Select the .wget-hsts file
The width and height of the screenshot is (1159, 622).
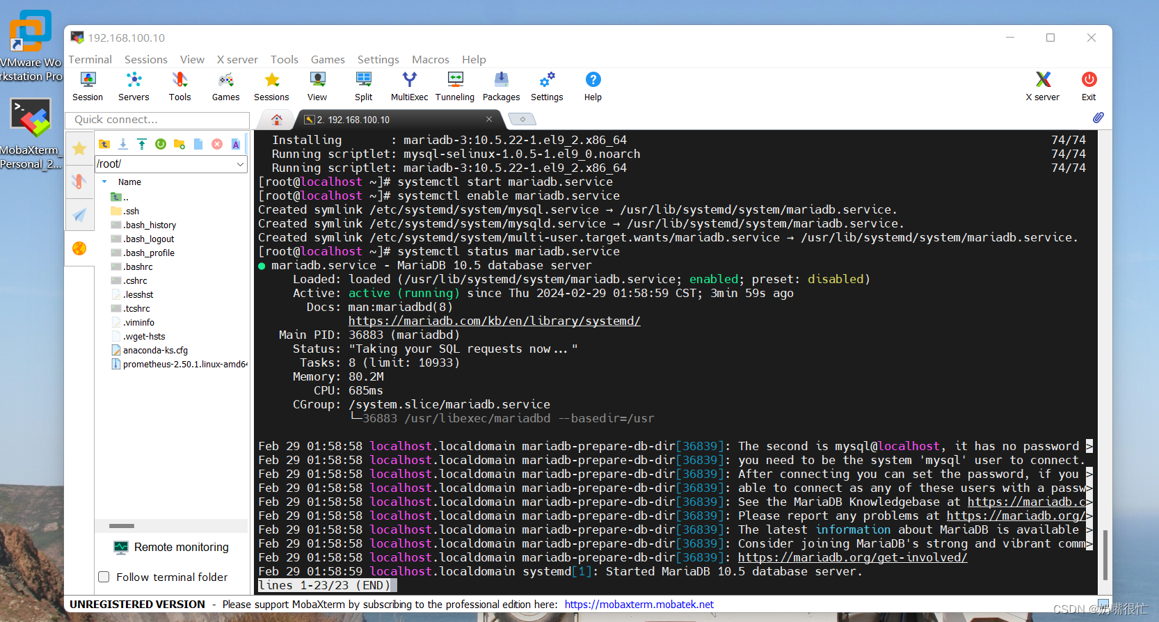click(x=138, y=336)
